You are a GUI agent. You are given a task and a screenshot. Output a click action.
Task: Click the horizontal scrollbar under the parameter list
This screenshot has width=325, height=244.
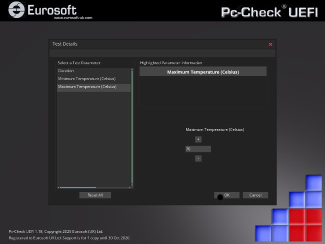pos(85,187)
